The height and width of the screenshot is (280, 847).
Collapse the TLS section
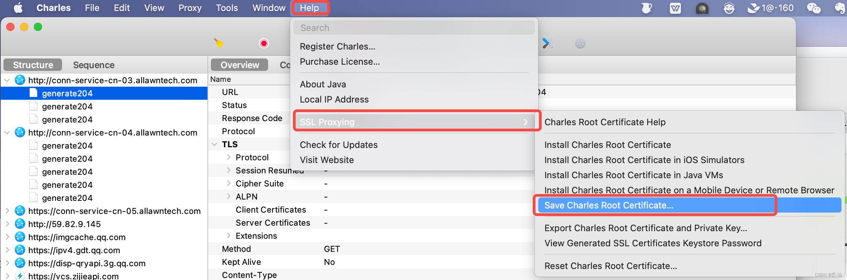click(214, 144)
